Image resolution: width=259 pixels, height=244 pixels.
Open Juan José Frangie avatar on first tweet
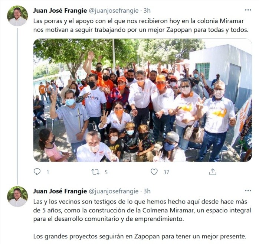coord(17,16)
